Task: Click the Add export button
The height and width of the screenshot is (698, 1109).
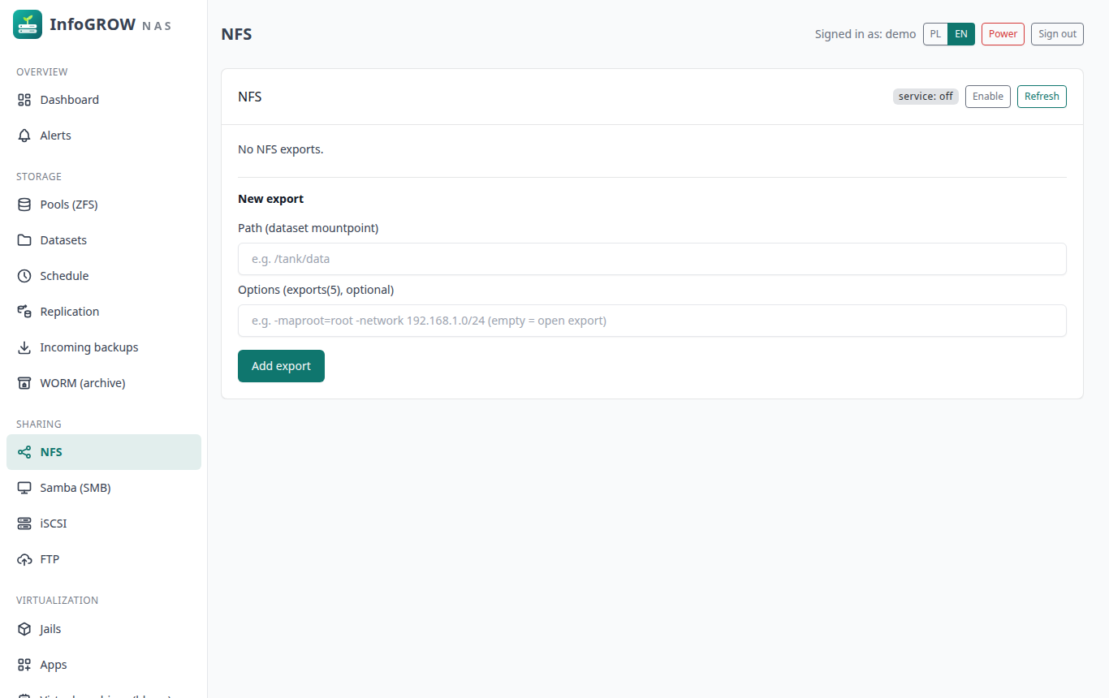Action: (281, 366)
